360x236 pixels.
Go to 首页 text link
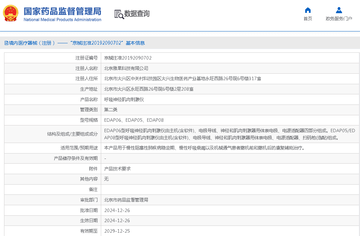(x=308, y=19)
